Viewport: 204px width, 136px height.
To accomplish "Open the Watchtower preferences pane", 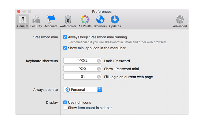I will click(x=68, y=22).
